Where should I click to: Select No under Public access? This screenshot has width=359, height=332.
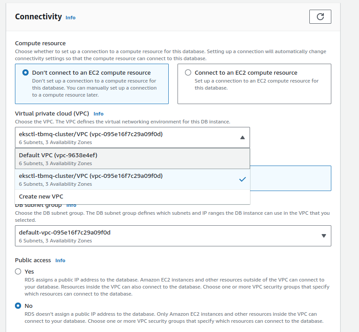click(x=18, y=306)
